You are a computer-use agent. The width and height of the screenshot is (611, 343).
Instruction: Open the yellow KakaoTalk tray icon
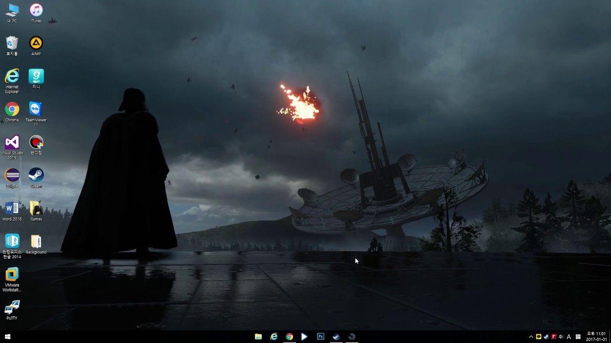(x=539, y=337)
